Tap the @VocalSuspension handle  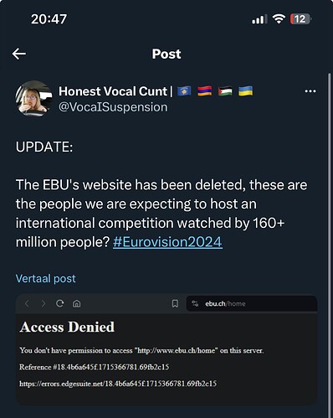pos(113,107)
